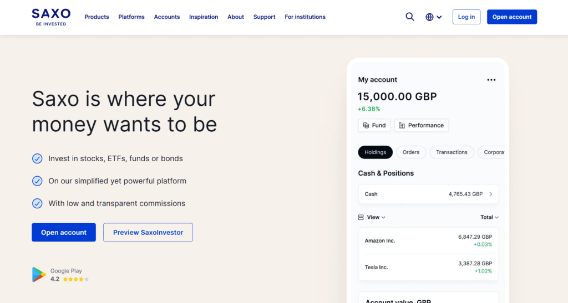
Task: Click the 3,387.28 GBP Tesla value
Action: click(475, 264)
